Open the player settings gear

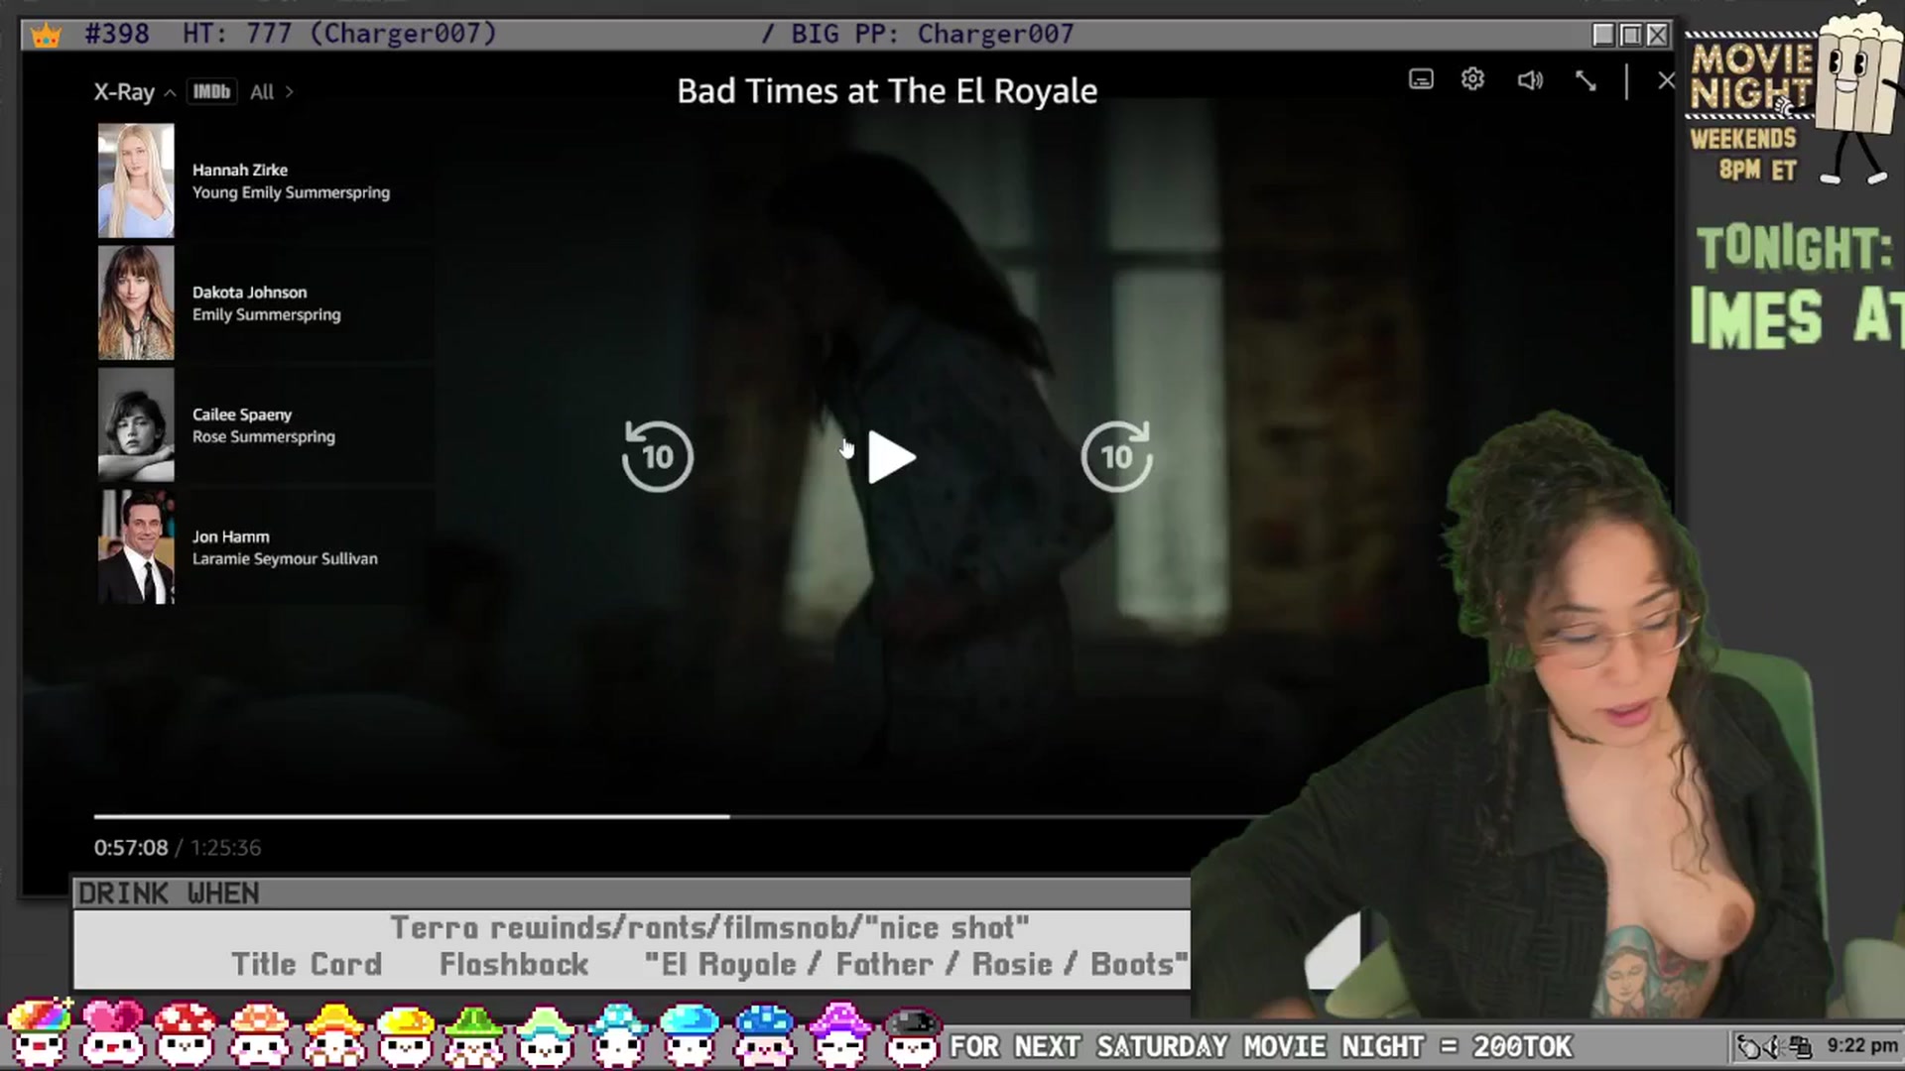click(x=1472, y=79)
